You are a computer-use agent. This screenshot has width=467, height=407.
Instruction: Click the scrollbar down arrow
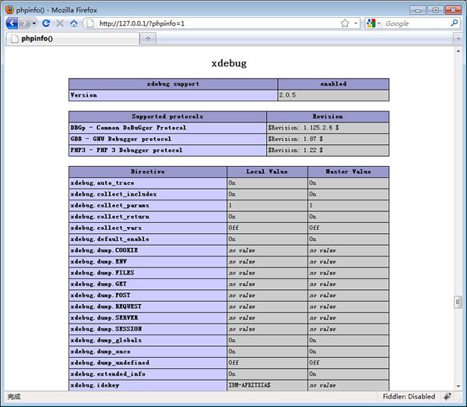[x=458, y=386]
